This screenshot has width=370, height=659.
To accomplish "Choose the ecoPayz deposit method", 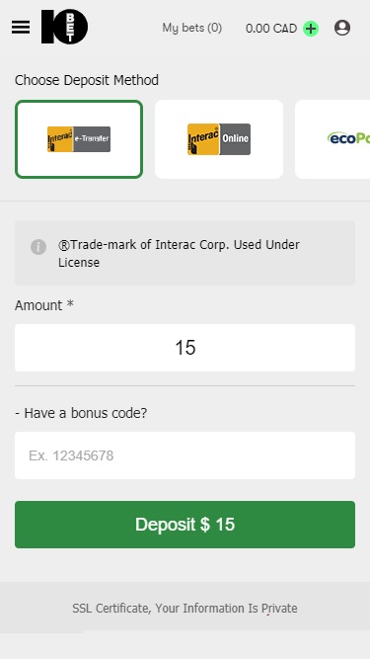I will tap(333, 139).
